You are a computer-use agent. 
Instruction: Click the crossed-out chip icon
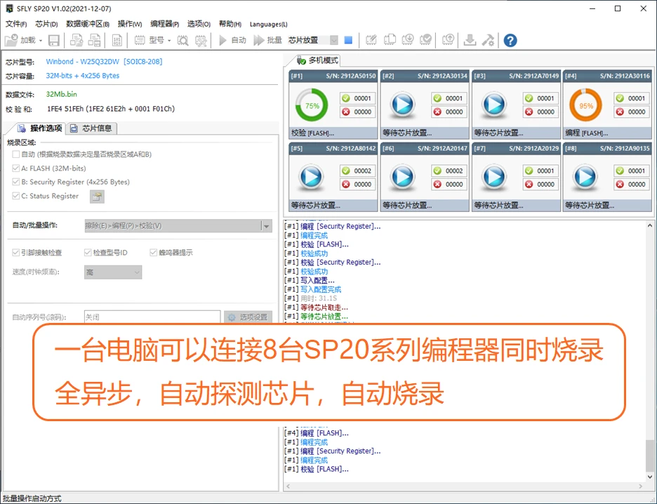tap(201, 40)
